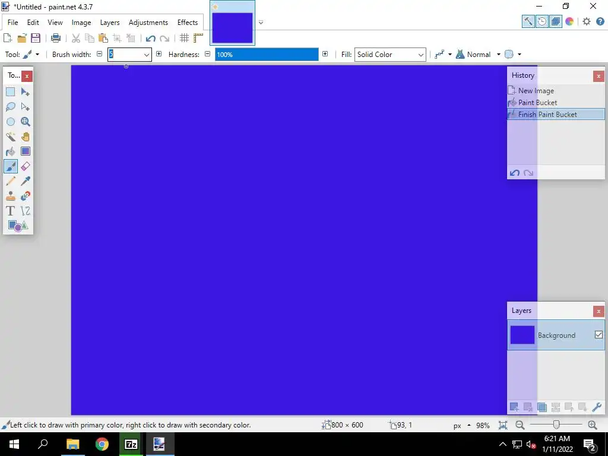Viewport: 608px width, 456px height.
Task: Select the Eraser tool
Action: (25, 166)
